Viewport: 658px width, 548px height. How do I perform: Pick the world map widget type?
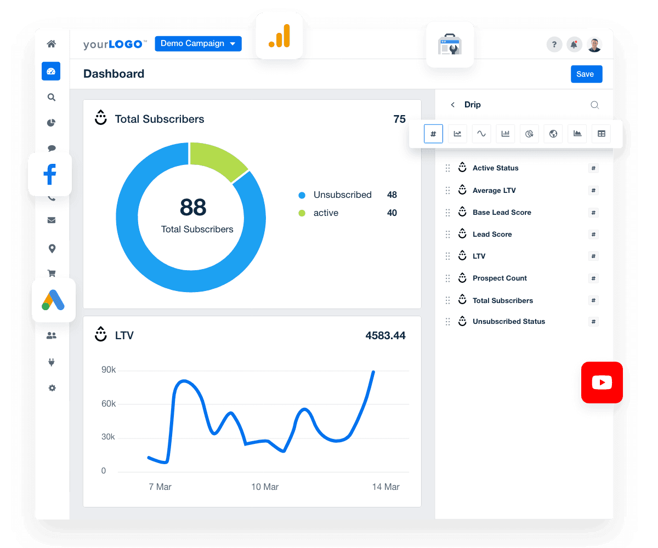click(x=553, y=134)
